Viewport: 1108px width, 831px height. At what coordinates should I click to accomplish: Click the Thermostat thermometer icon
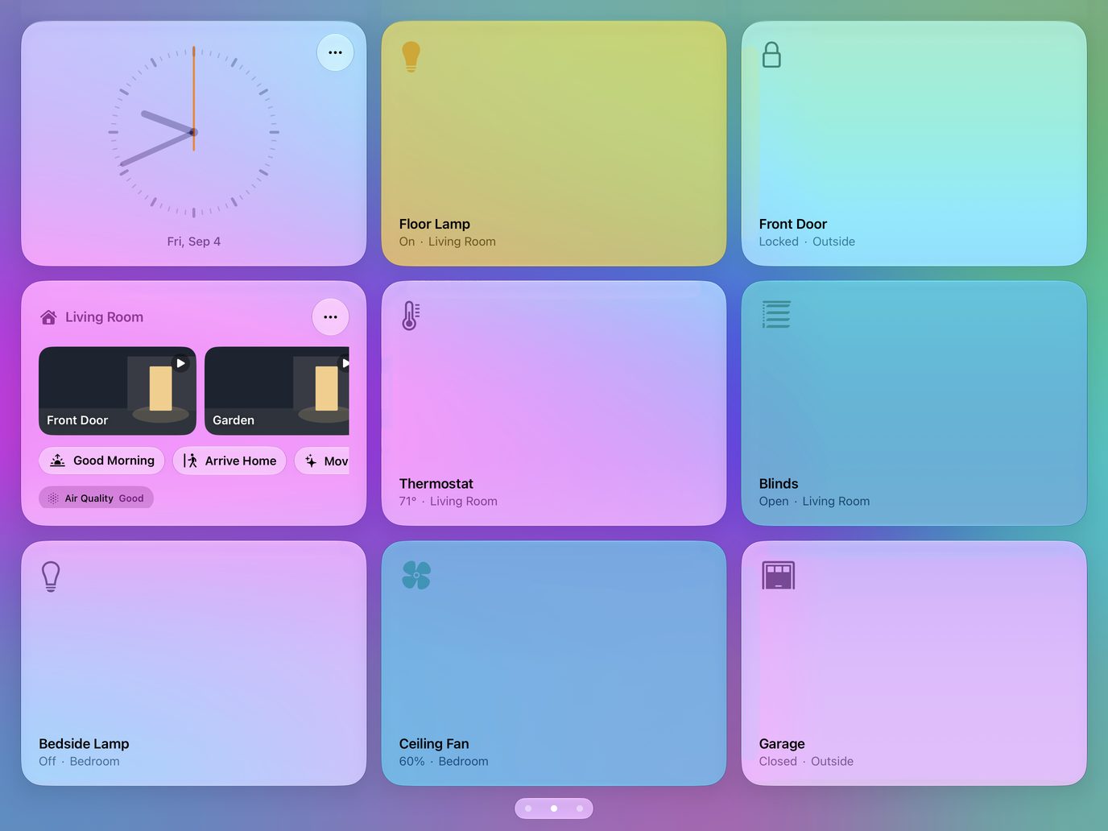click(x=411, y=316)
